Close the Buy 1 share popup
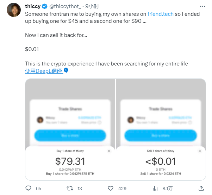Viewport: 212px width, 195px height. coord(109,151)
